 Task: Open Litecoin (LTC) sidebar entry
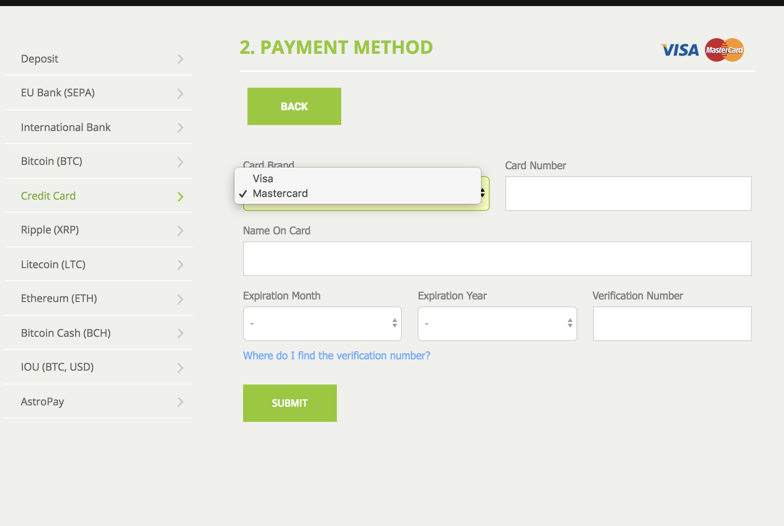pos(99,264)
